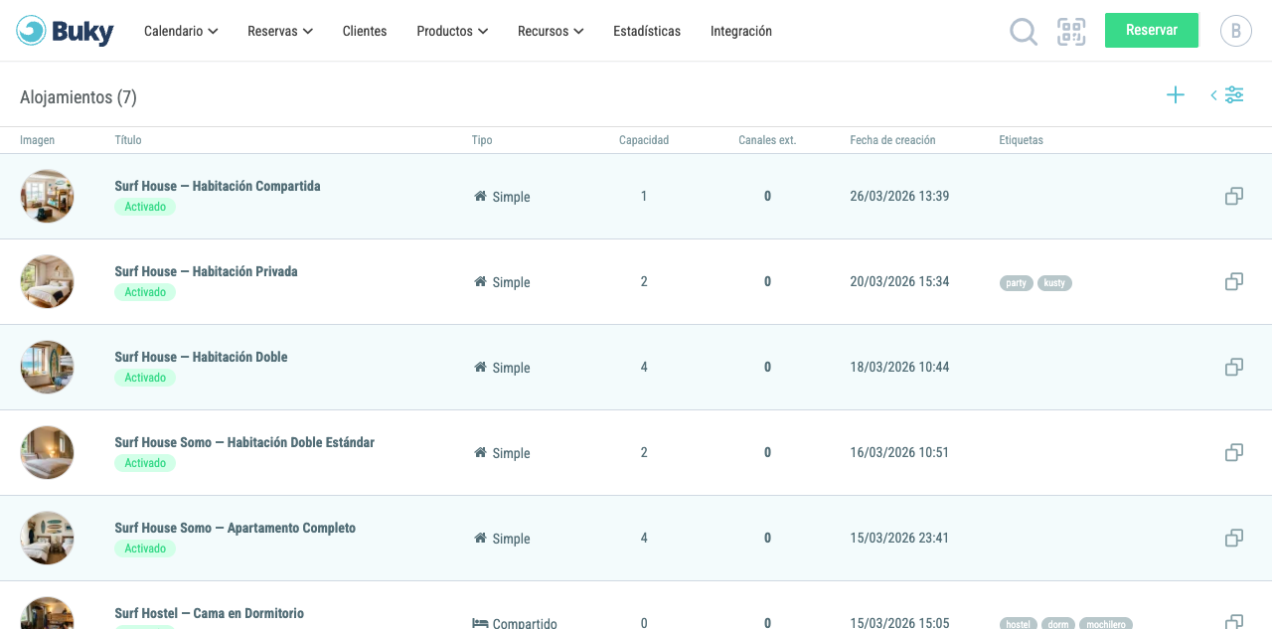Expand the Calendario dropdown menu

click(x=181, y=31)
